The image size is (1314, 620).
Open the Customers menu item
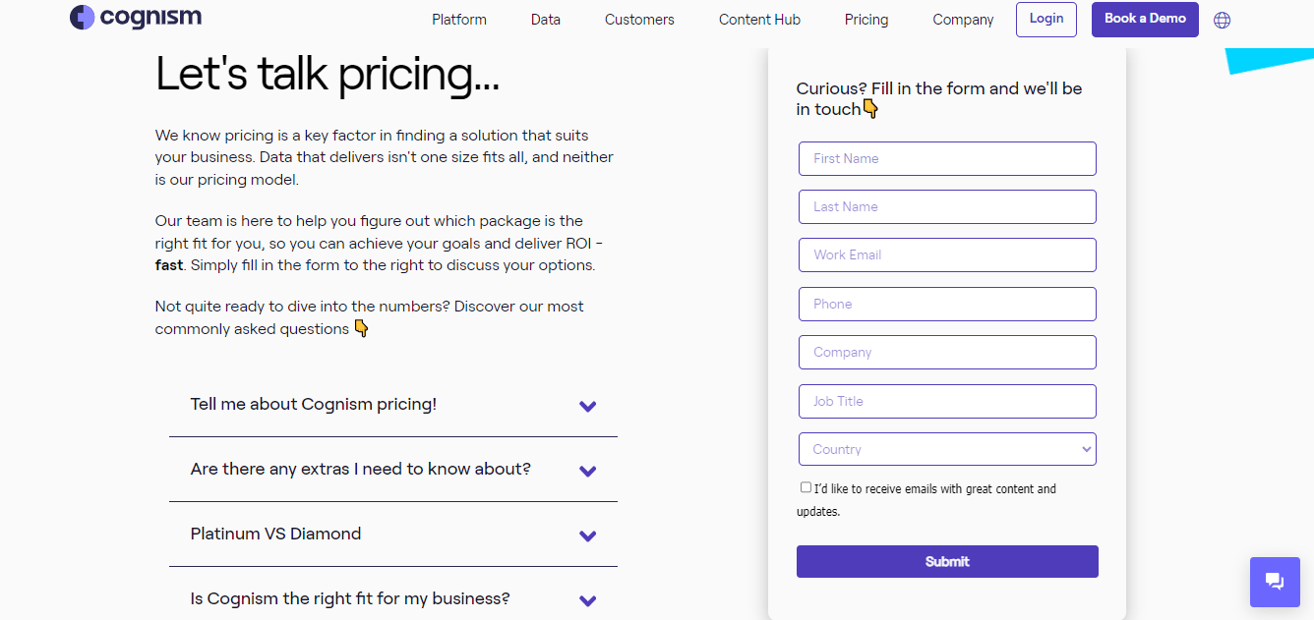(638, 19)
